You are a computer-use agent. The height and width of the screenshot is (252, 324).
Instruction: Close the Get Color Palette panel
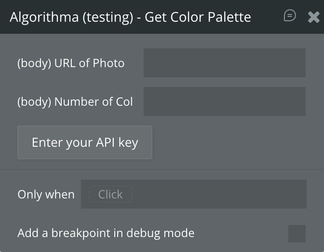[x=313, y=17]
